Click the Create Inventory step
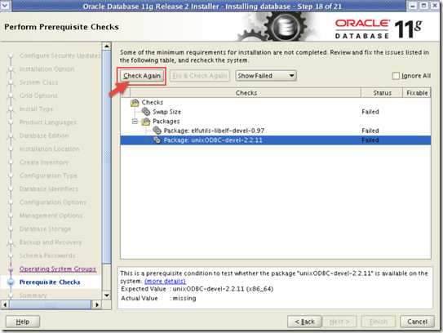Viewport: 443px width, 333px height. (x=44, y=162)
